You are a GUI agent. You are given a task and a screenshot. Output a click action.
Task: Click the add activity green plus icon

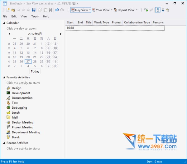146,10
